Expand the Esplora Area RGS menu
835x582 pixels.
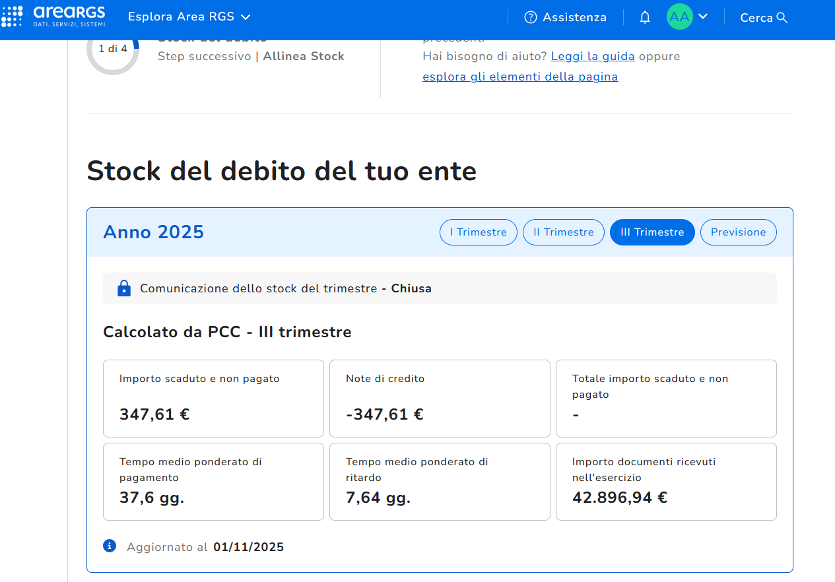[x=189, y=17]
